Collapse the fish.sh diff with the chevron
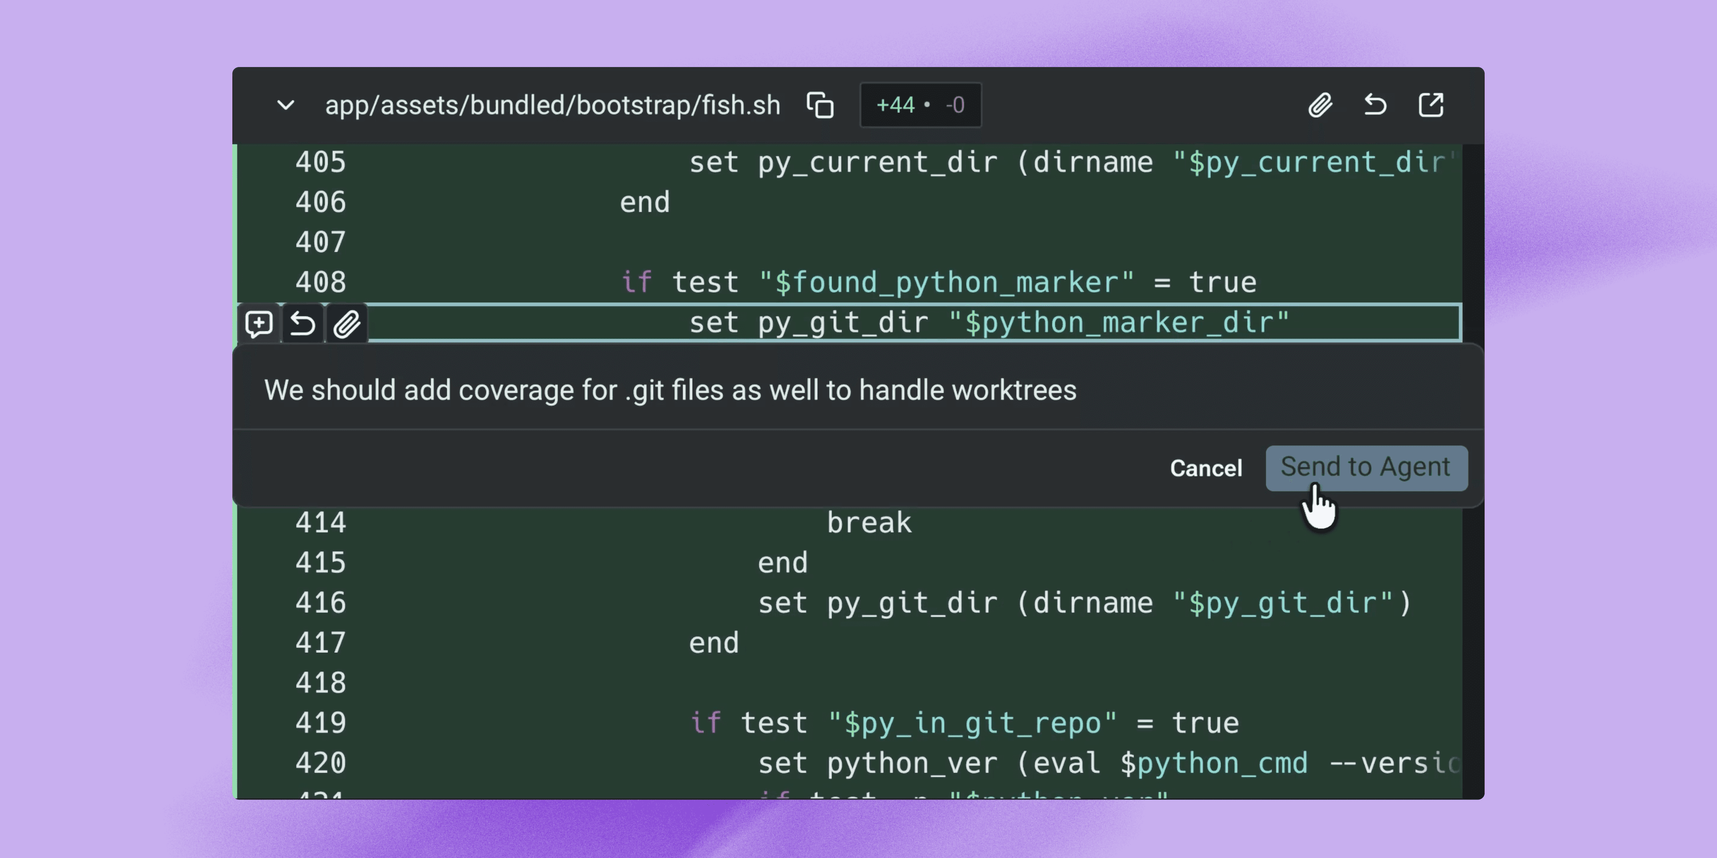 tap(285, 105)
